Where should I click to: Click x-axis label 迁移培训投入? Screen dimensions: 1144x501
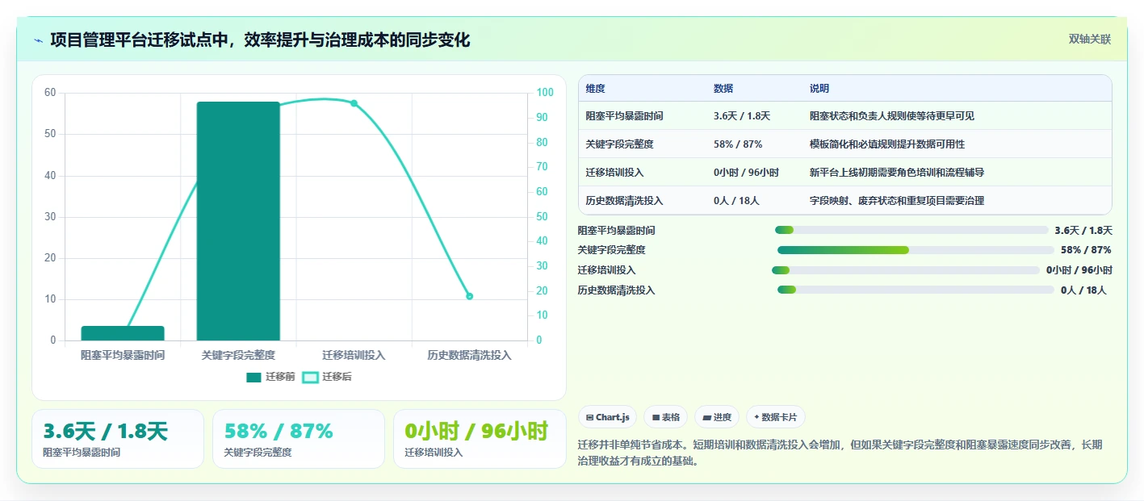coord(354,355)
